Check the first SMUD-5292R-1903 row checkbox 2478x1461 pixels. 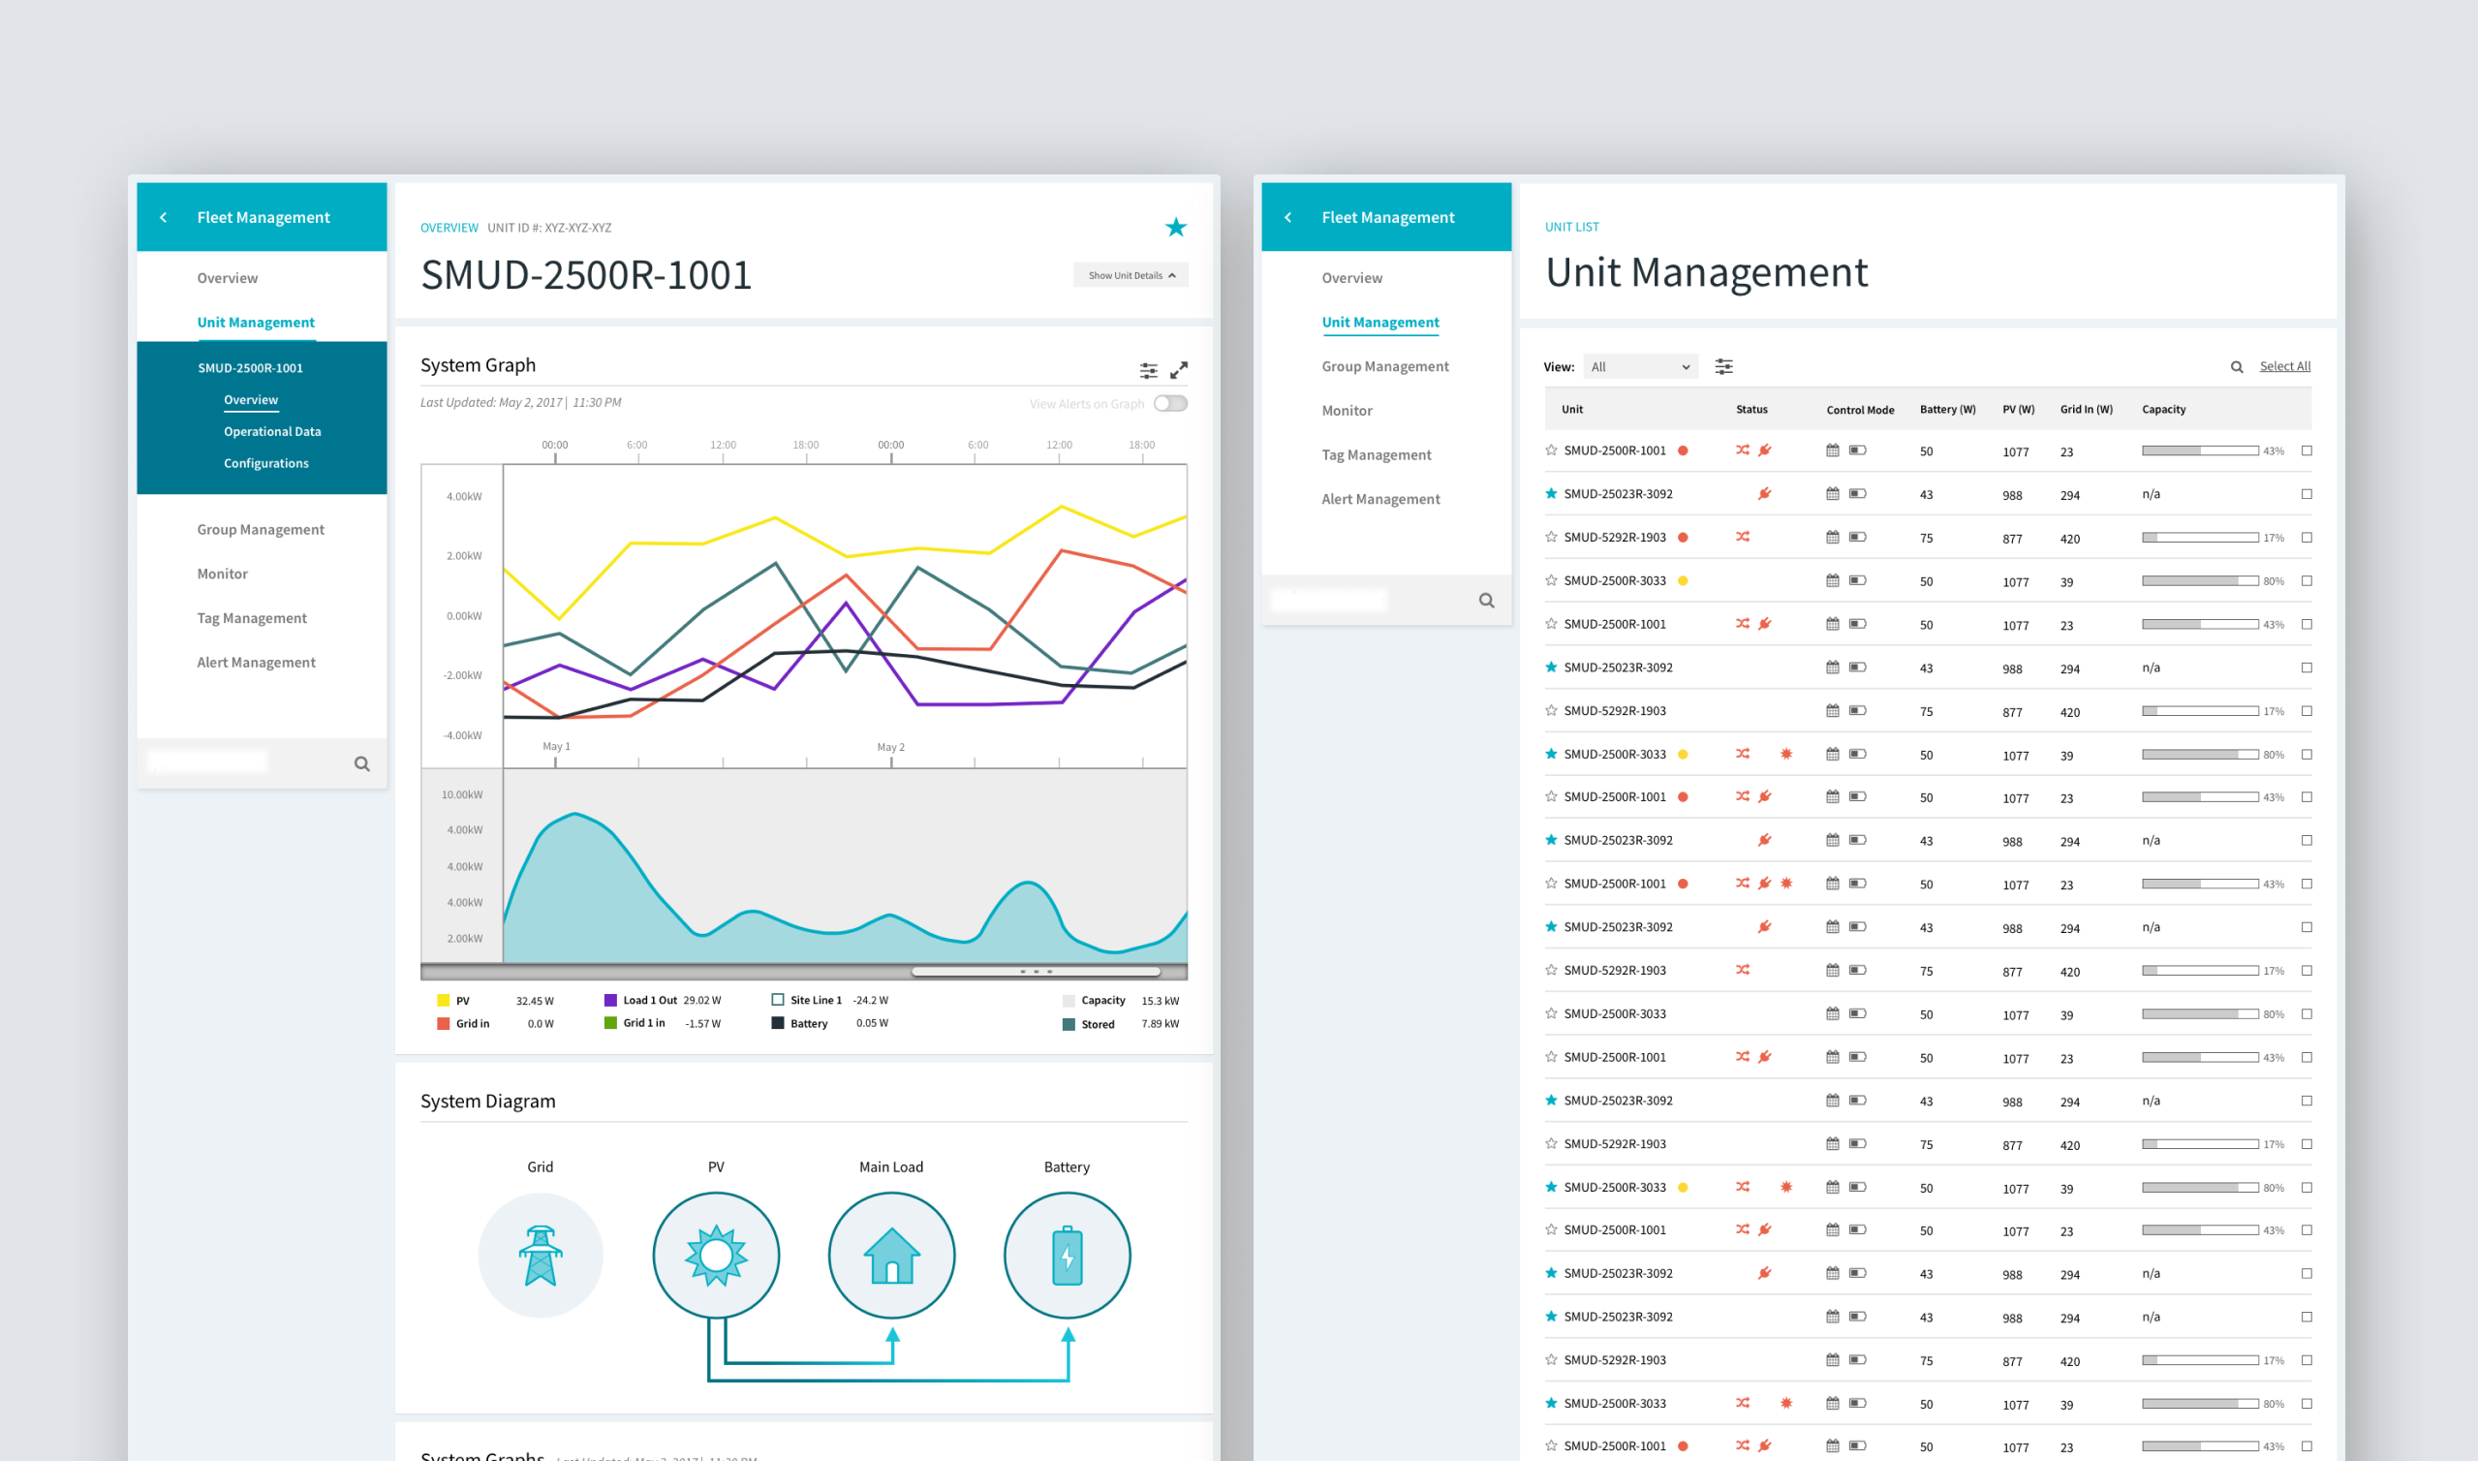(x=2307, y=538)
